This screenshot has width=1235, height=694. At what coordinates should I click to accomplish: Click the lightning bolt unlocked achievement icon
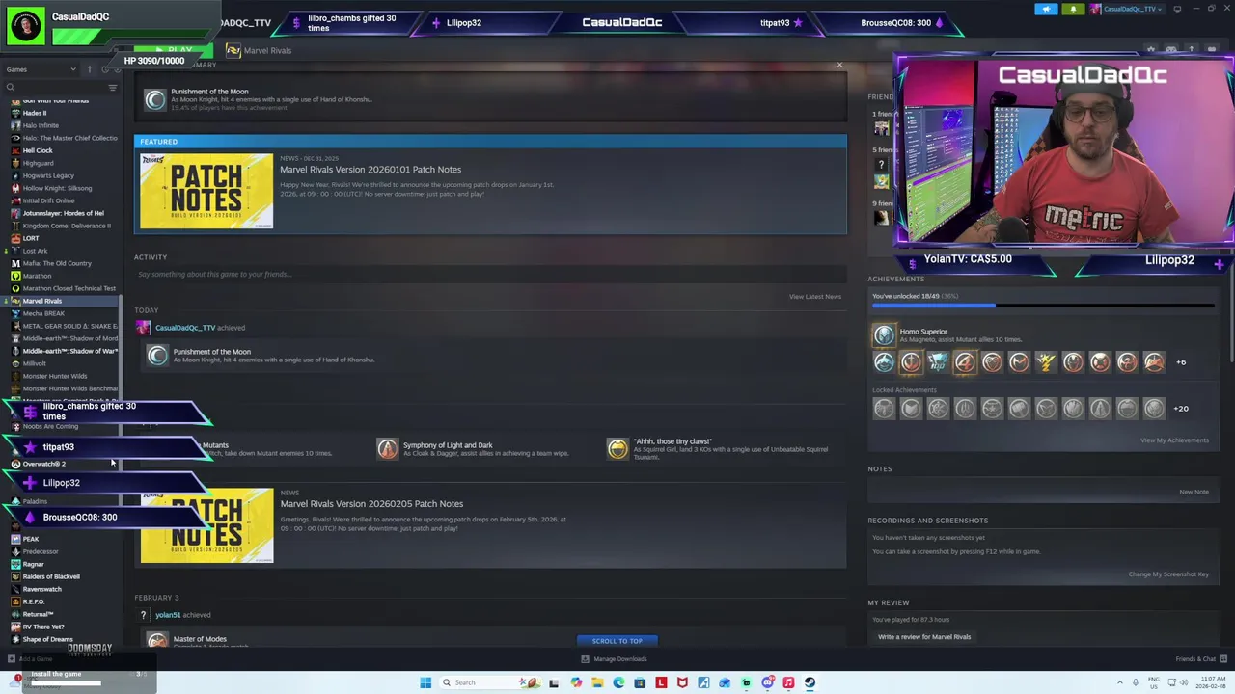pyautogui.click(x=1046, y=362)
